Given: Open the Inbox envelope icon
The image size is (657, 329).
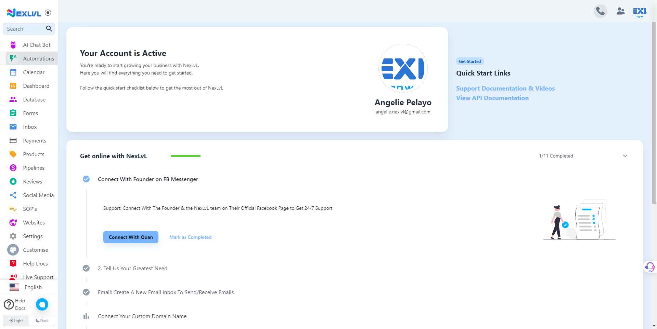Looking at the screenshot, I should (13, 127).
